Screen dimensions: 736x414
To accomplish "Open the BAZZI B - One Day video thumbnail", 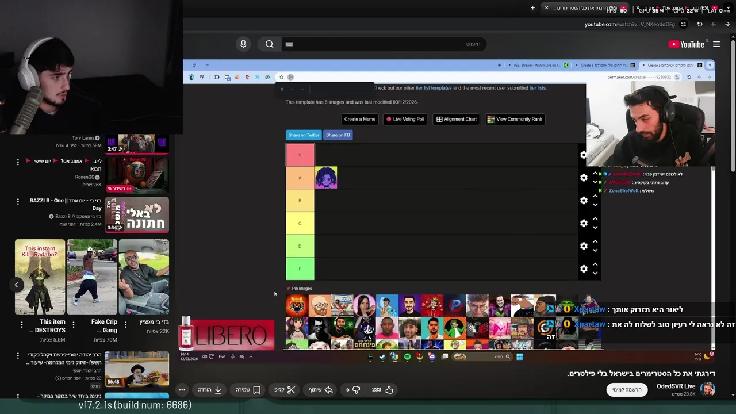I will point(137,214).
